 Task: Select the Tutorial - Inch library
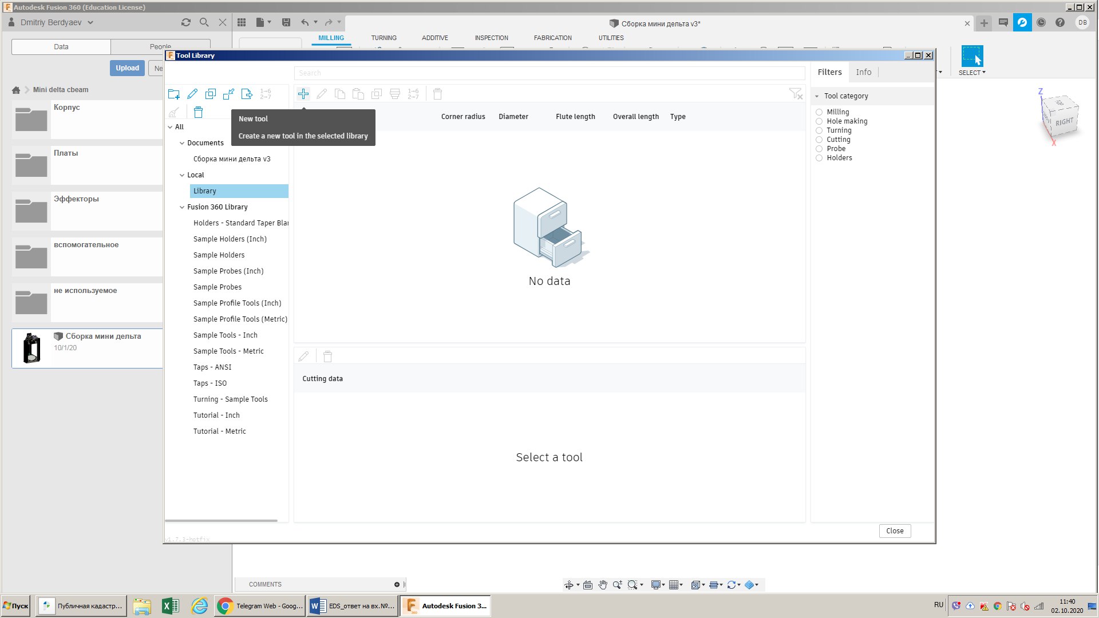[x=216, y=415]
